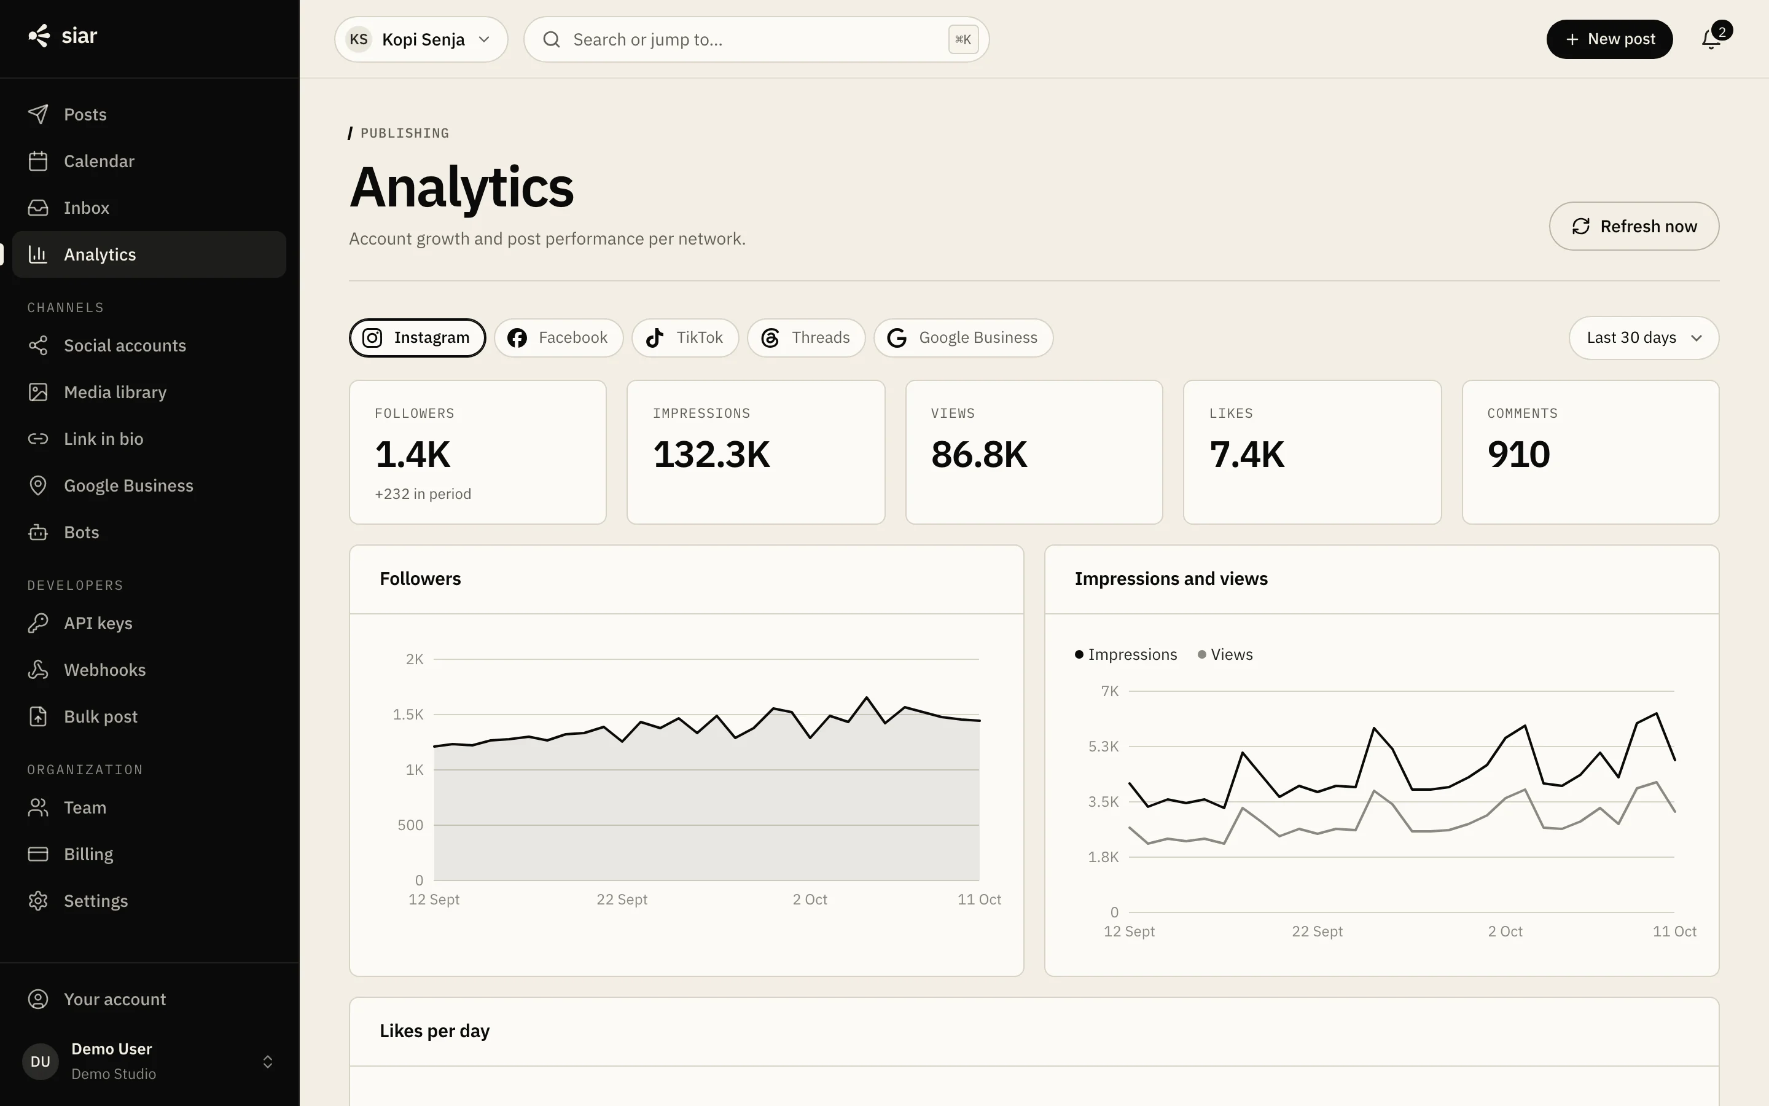
Task: Click the Likes 7.4K card
Action: pos(1312,452)
